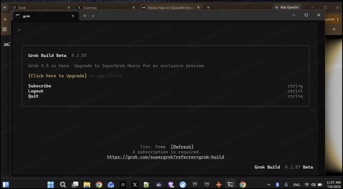Image resolution: width=343 pixels, height=189 pixels.
Task: Click the ctrl+g shortcut text
Action: click(x=295, y=86)
